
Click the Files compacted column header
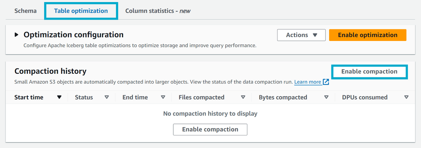click(x=201, y=97)
